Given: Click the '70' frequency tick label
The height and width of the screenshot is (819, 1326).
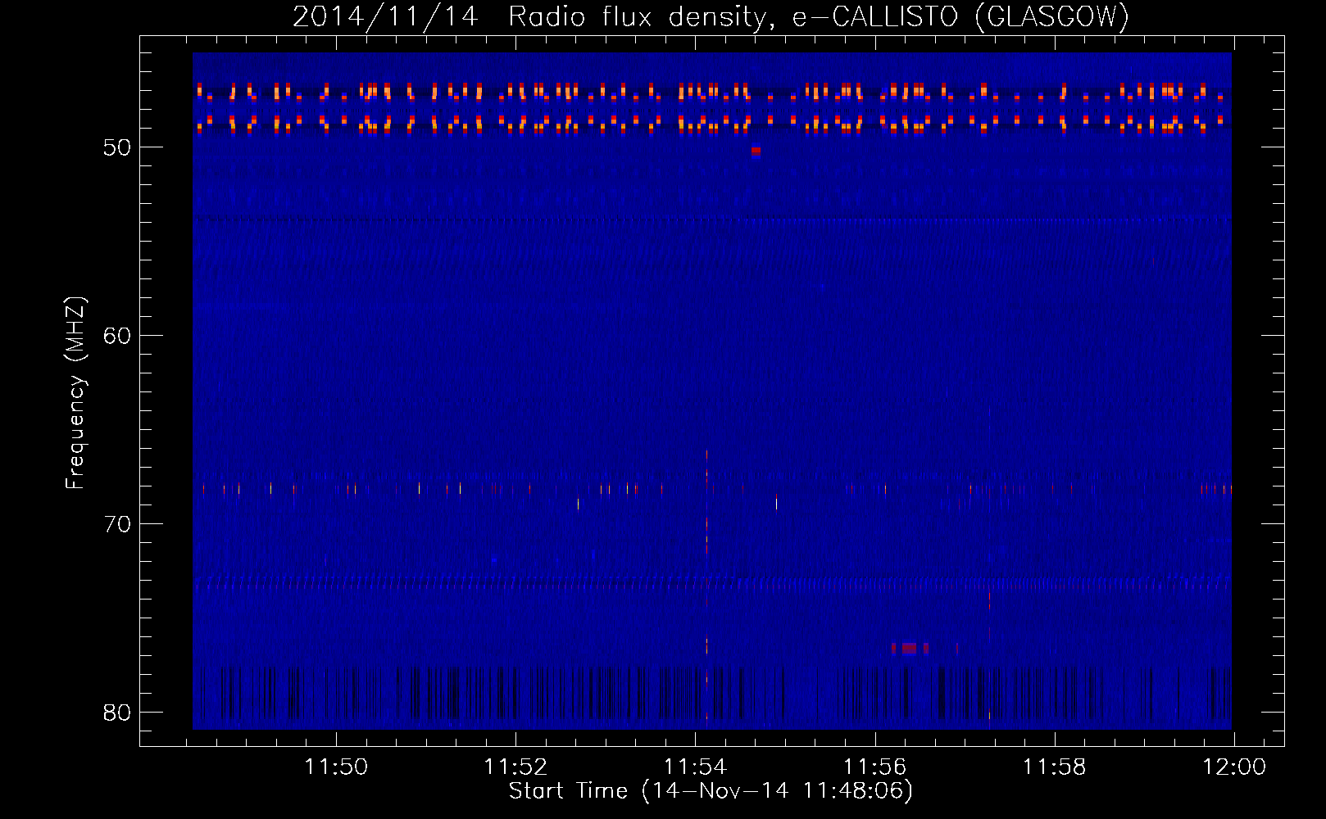Looking at the screenshot, I should click(117, 524).
